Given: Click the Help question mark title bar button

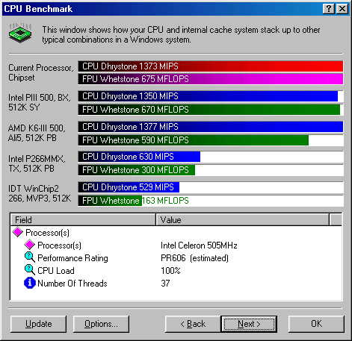Looking at the screenshot, I should [x=329, y=9].
